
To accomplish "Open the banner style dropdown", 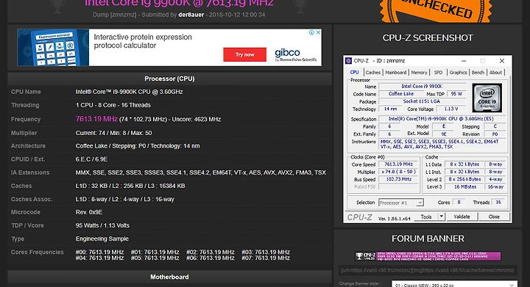I will click(x=454, y=285).
